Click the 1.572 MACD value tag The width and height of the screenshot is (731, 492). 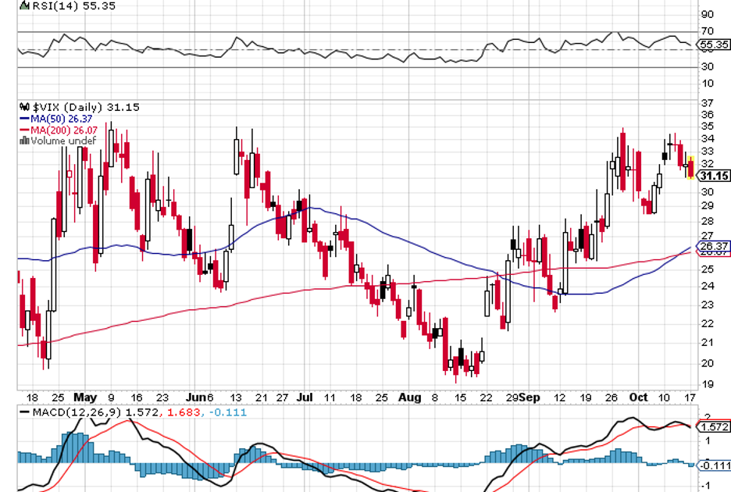(715, 427)
